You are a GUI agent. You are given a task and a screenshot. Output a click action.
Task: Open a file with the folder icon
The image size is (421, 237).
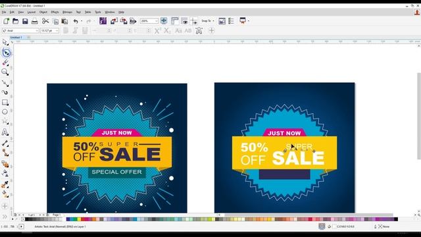(x=16, y=21)
